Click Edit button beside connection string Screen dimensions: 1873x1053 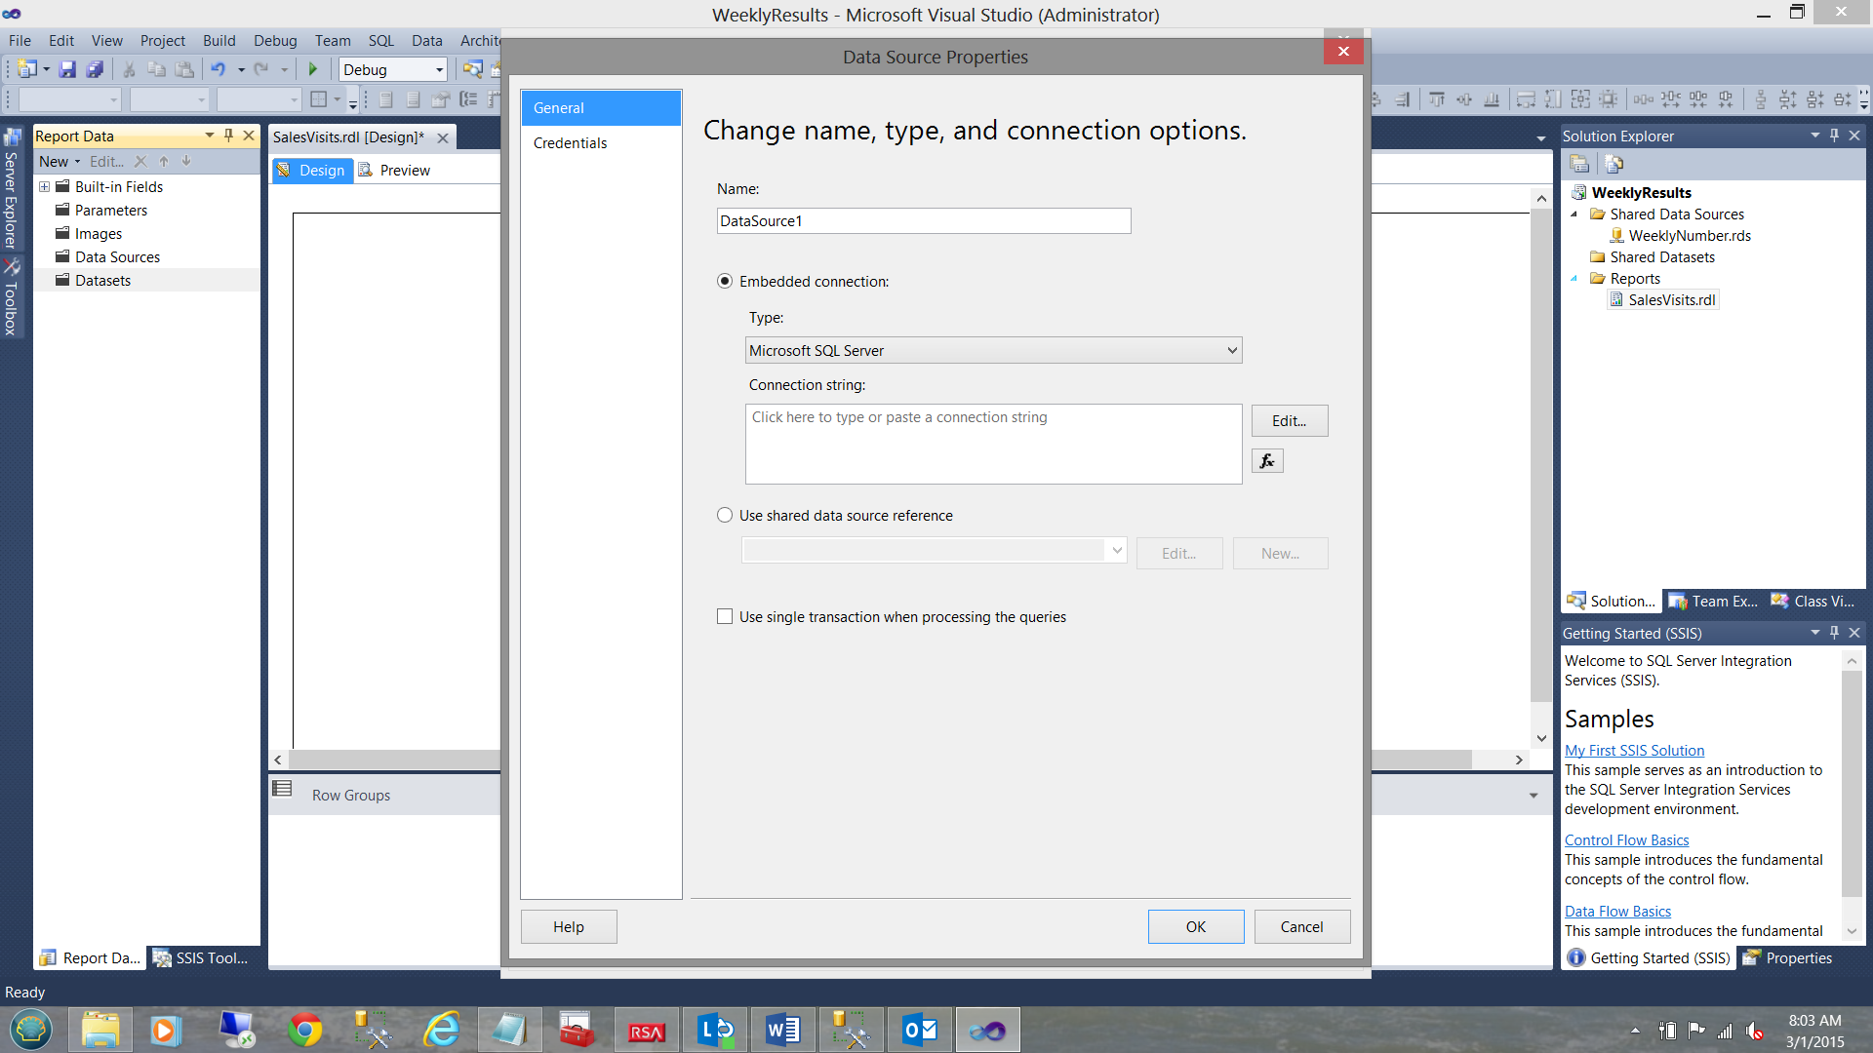point(1289,421)
